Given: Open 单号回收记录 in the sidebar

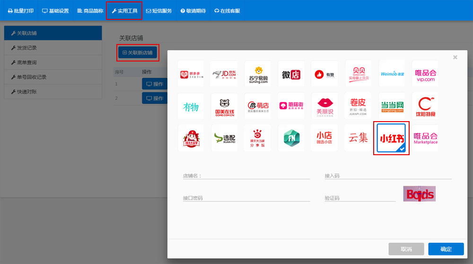Looking at the screenshot, I should point(53,77).
